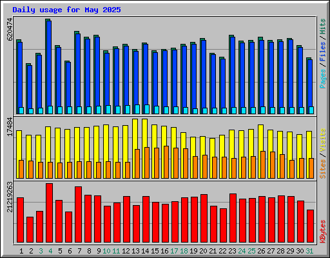Click the cyan pages bar for day 14

(147, 109)
